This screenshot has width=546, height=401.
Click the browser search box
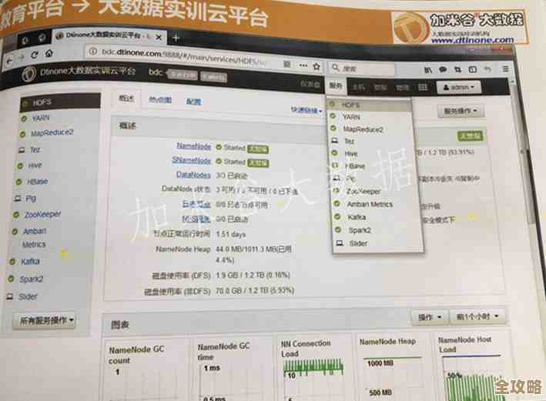(361, 69)
